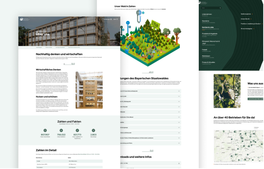Screen dimensions: 264x169
Task: Select Produkte & Angebote in the green menu
Action: pos(210,34)
